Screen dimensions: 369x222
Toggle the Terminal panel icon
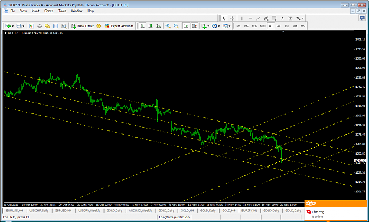coord(55,26)
